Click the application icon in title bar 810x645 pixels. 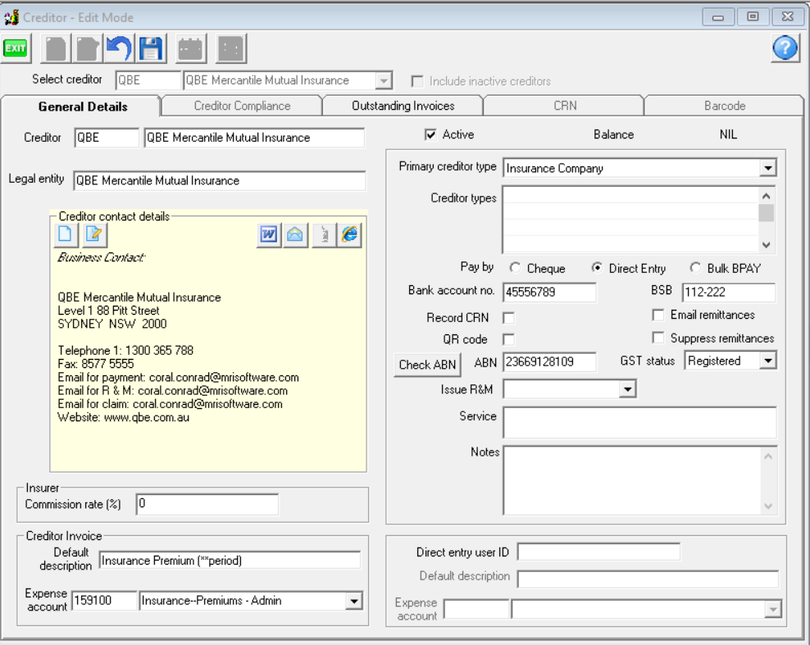coord(11,17)
